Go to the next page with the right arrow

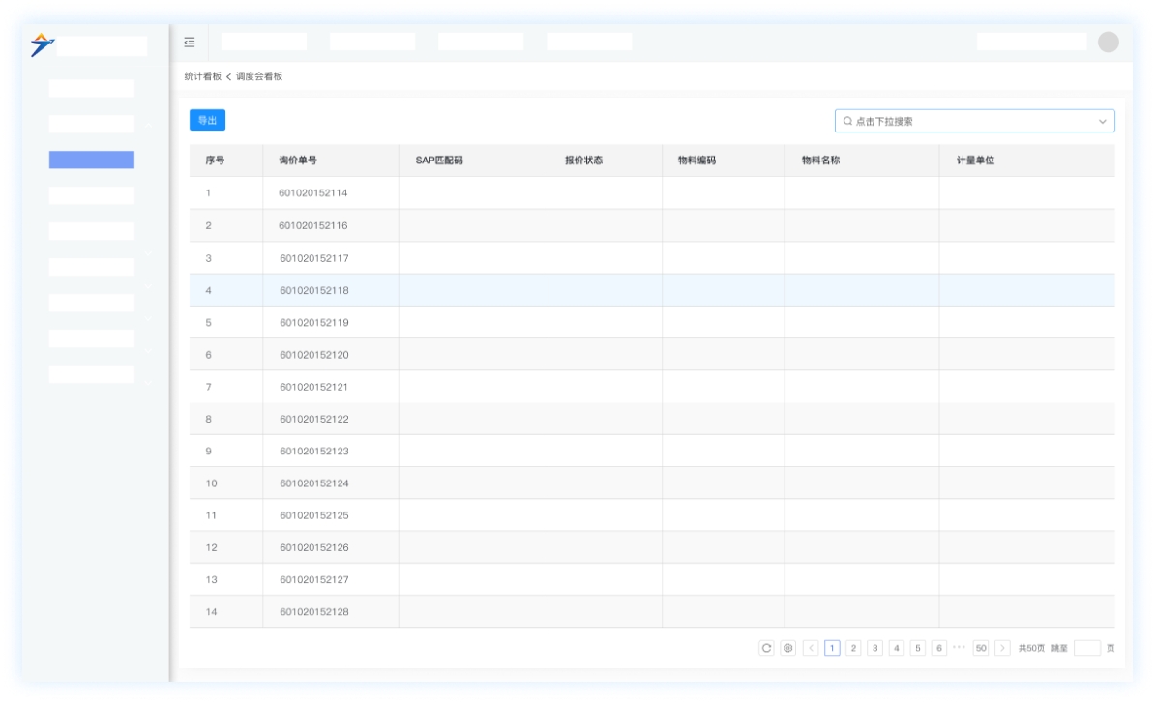coord(1003,648)
